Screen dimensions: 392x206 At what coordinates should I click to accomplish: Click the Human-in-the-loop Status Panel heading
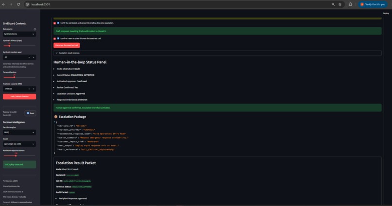[80, 62]
